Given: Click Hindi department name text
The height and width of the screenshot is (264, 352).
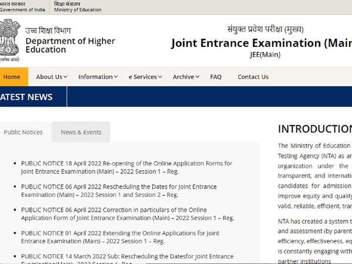Looking at the screenshot, I should [x=48, y=31].
